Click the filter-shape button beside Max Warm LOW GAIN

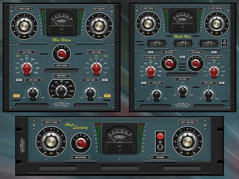(19, 80)
